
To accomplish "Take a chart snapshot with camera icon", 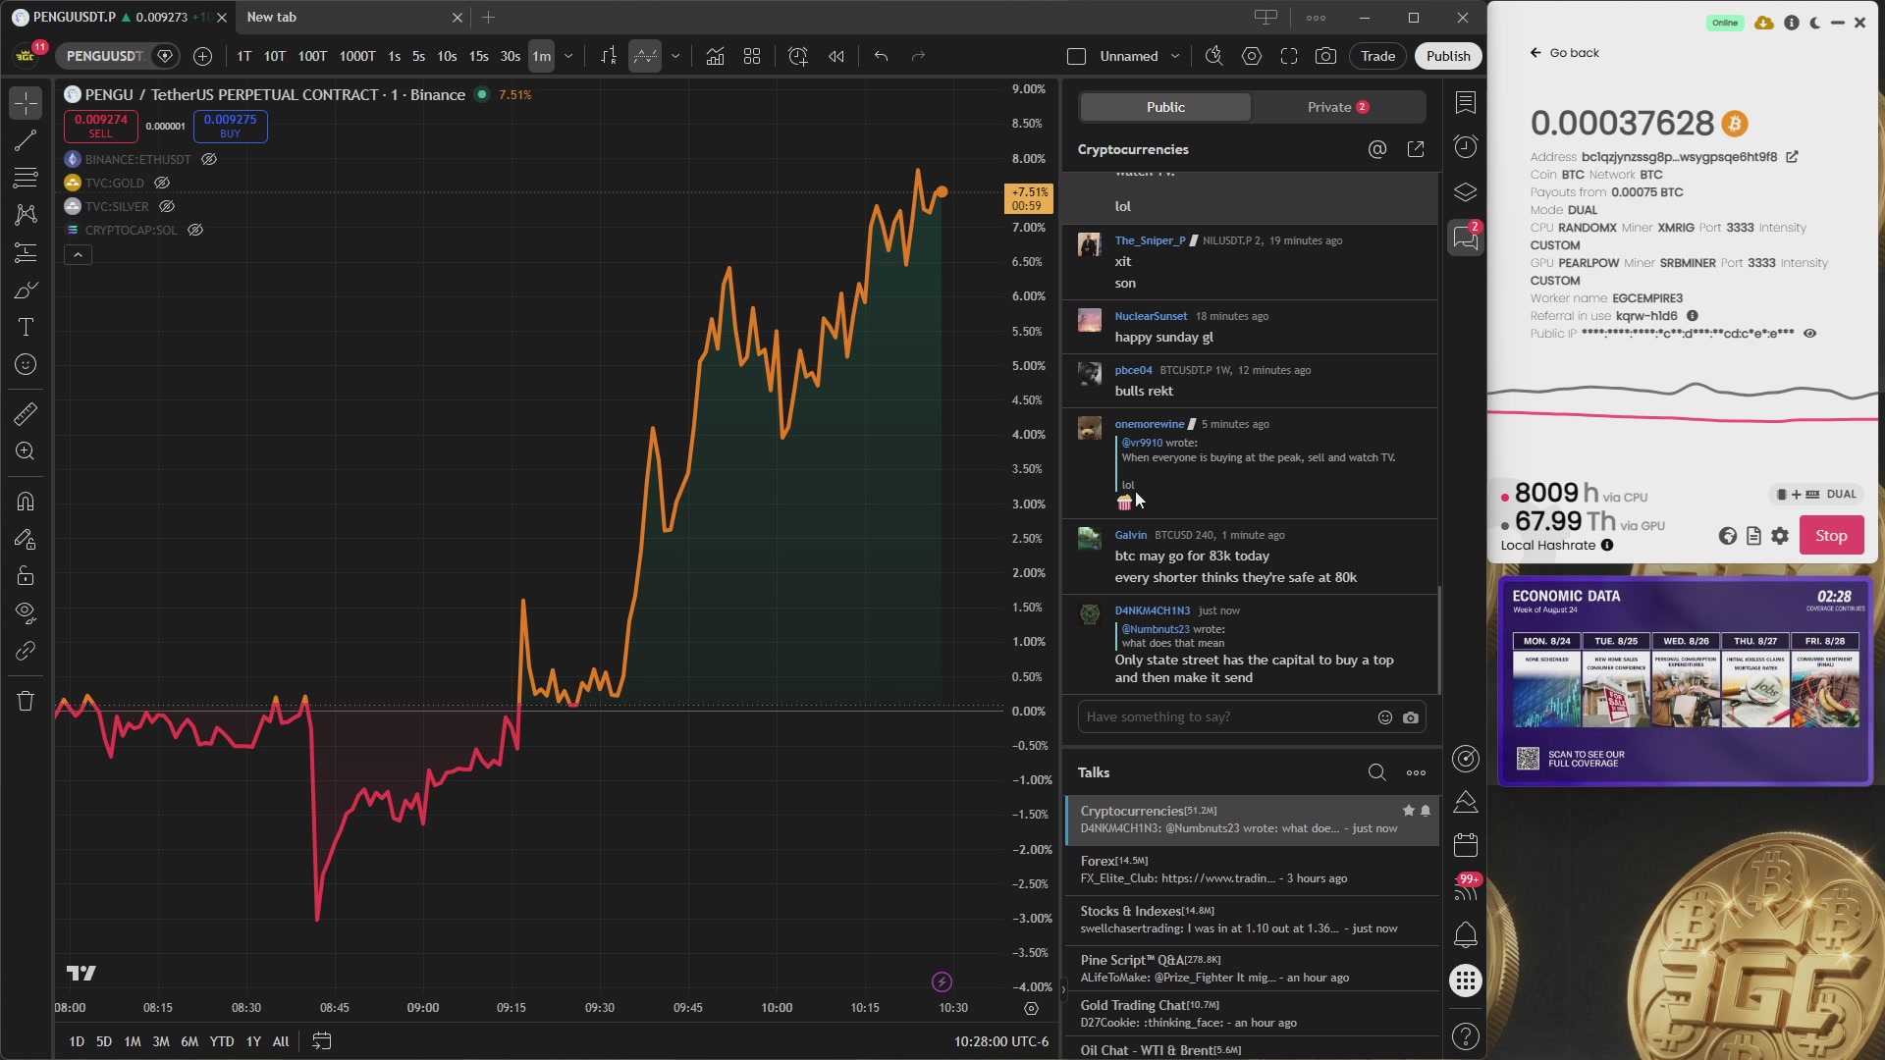I will click(1325, 56).
